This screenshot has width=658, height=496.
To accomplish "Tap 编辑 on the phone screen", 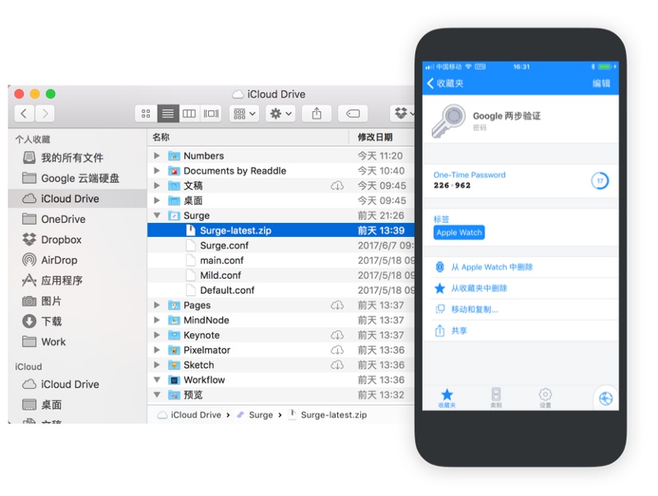I will click(601, 83).
